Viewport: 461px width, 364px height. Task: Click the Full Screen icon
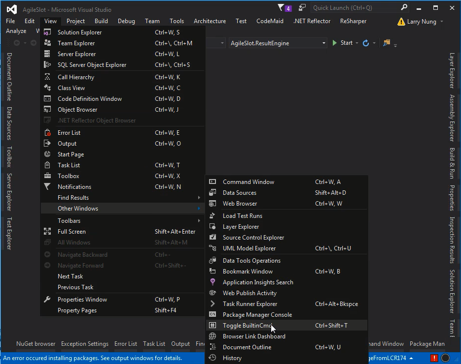(47, 232)
